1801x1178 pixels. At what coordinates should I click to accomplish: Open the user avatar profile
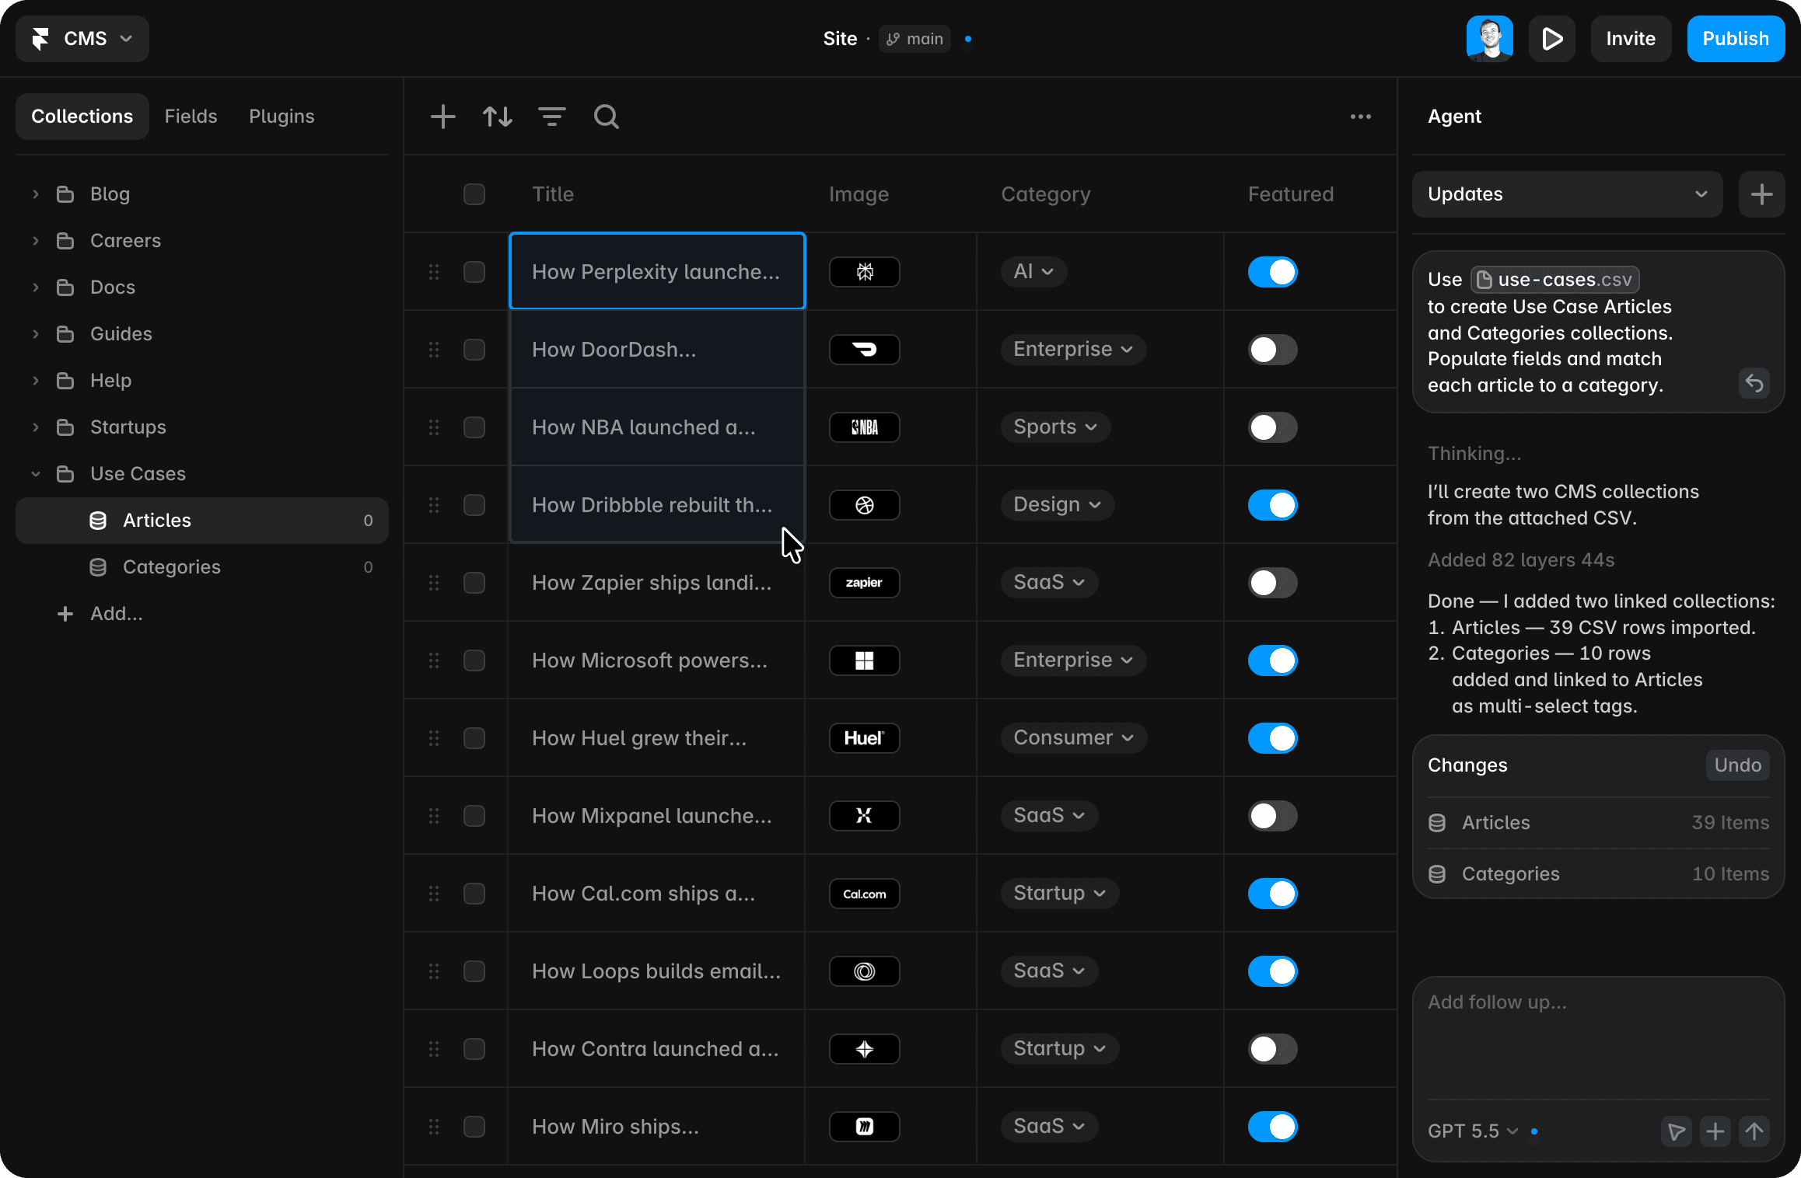1489,39
